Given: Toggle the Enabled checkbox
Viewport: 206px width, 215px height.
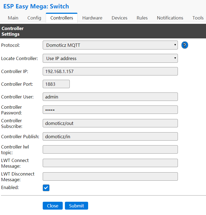Looking at the screenshot, I should (x=46, y=188).
